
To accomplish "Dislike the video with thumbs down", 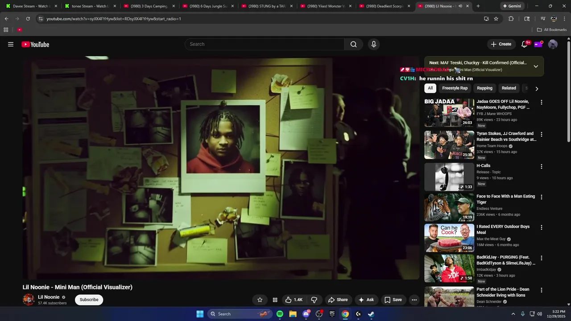I will (314, 300).
